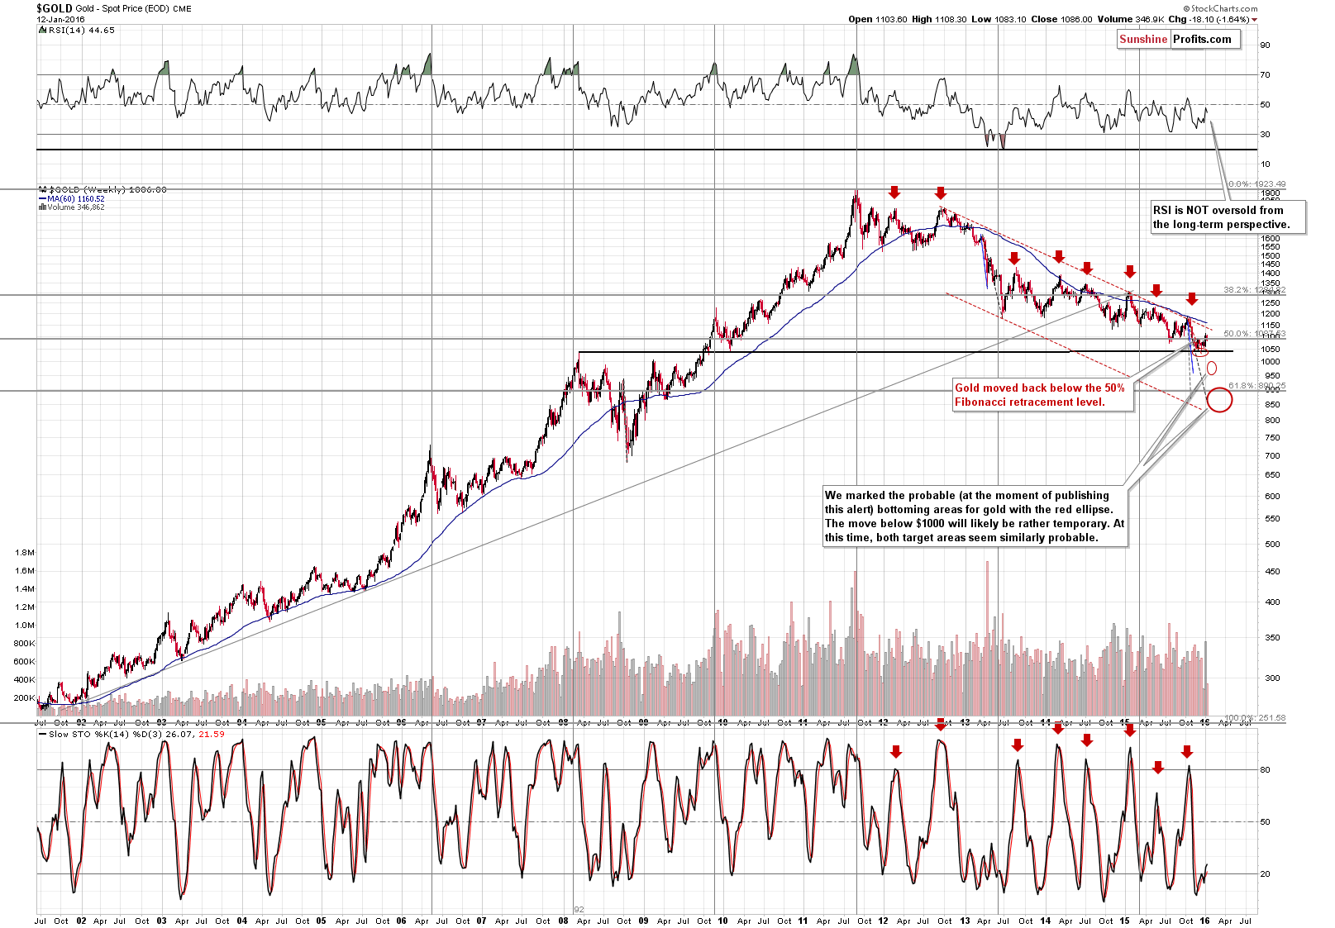Click the Open 1103.60 value
1335x928 pixels.
point(877,19)
